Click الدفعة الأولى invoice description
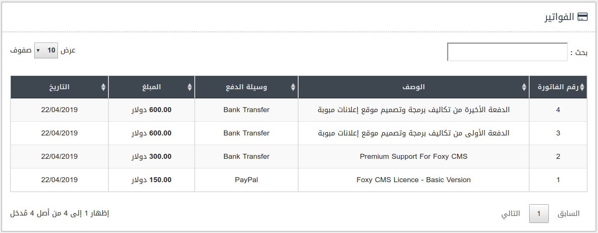Image resolution: width=598 pixels, height=233 pixels. click(414, 133)
